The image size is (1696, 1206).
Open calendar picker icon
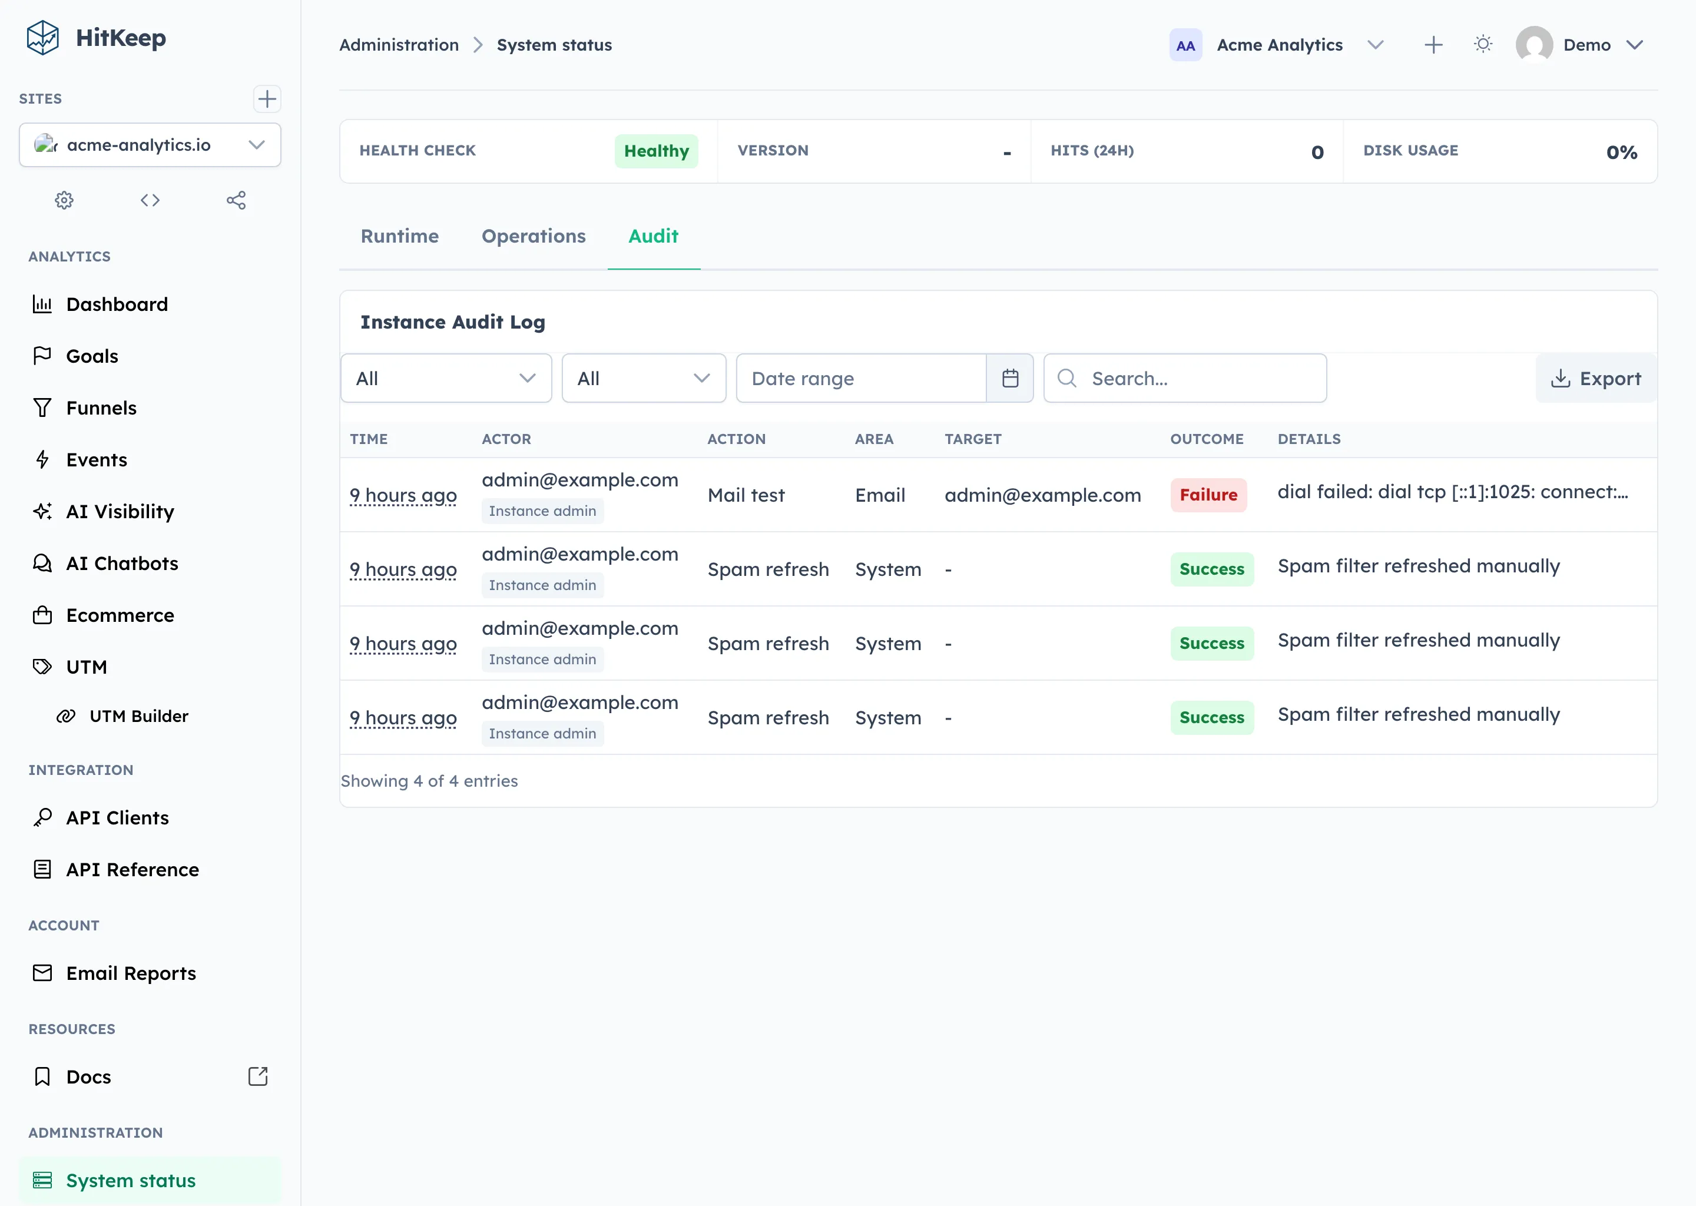tap(1010, 379)
